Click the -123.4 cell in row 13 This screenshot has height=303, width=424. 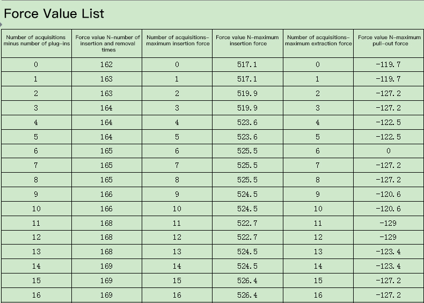389,252
